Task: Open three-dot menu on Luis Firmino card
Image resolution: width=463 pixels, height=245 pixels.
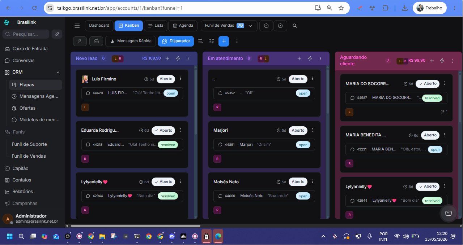Action: coord(180,79)
